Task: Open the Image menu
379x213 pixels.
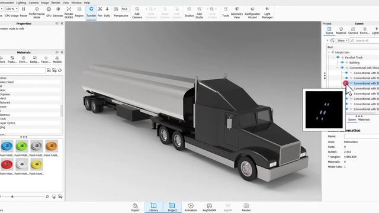Action: tap(45, 2)
